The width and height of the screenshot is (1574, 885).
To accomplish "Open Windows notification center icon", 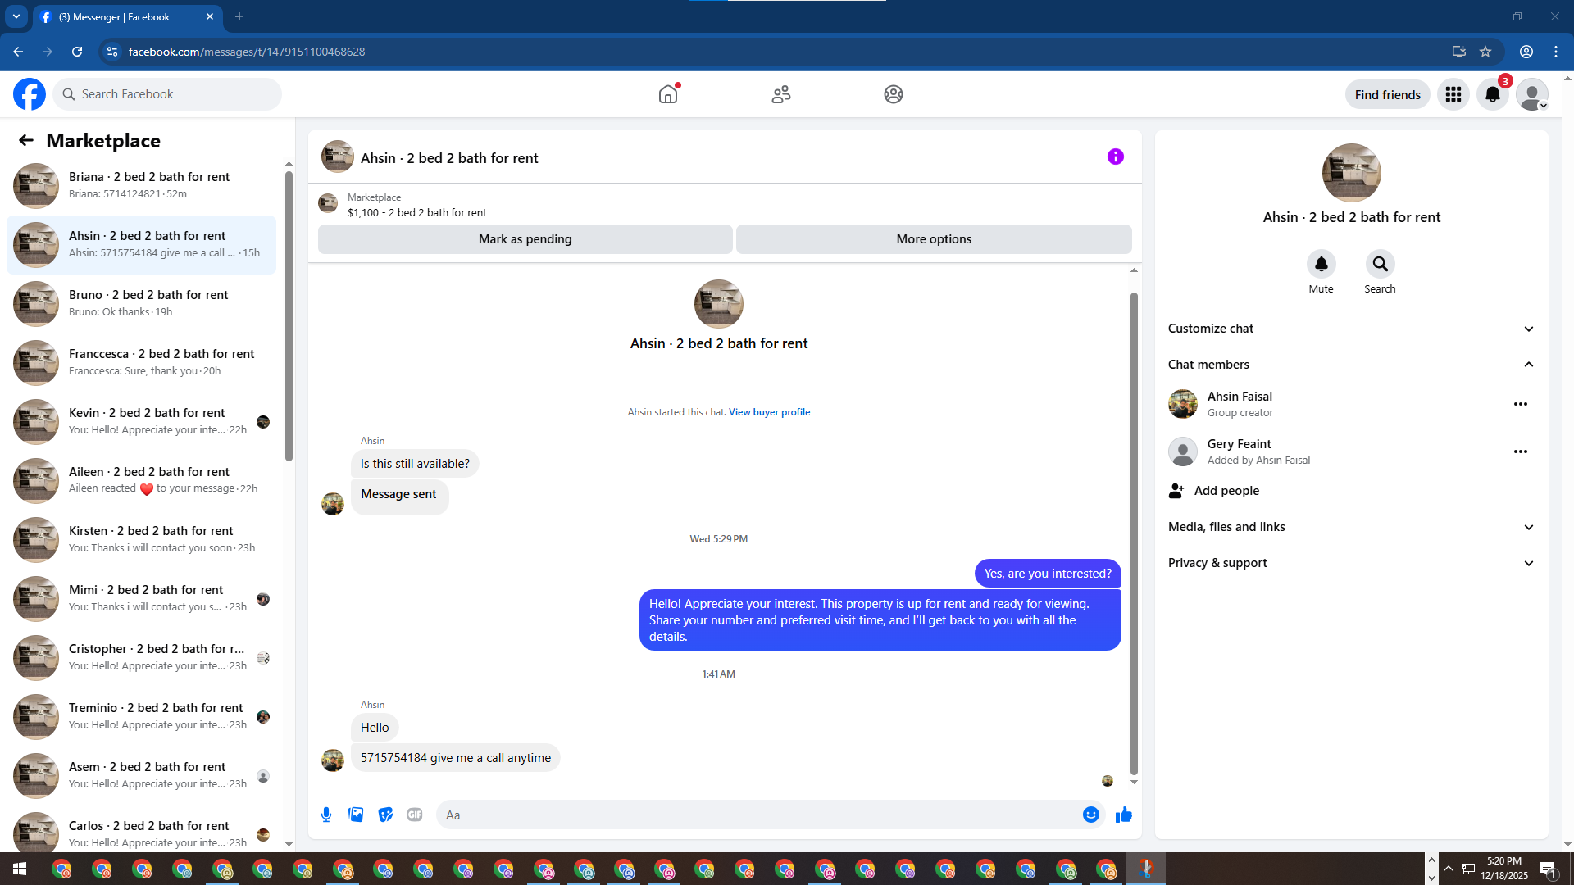I will 1549,869.
